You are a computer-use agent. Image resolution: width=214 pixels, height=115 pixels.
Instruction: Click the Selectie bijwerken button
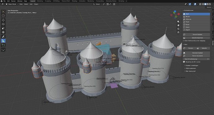coord(196,38)
